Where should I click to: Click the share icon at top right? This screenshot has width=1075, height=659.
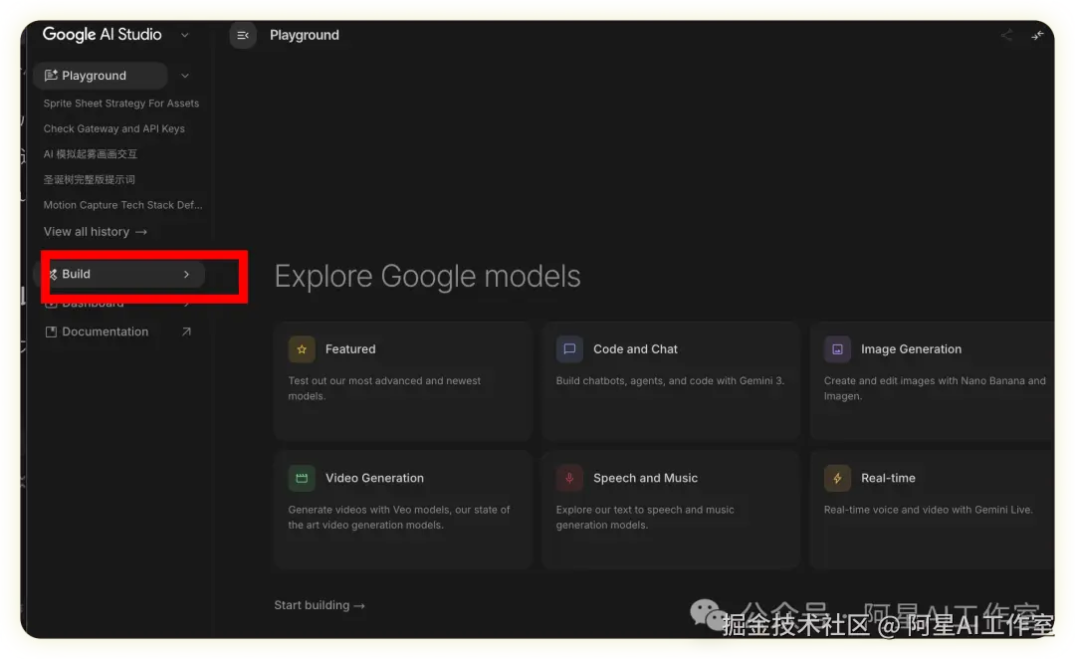[x=1006, y=35]
